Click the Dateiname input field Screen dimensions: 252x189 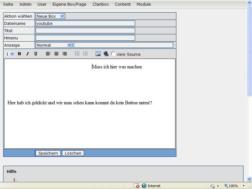pos(85,23)
